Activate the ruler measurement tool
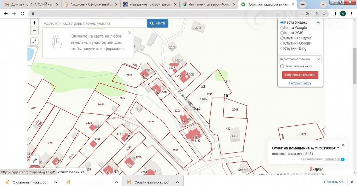The image size is (357, 186). 35,160
